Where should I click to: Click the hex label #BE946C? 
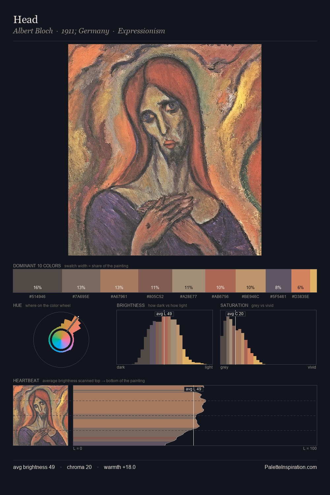pyautogui.click(x=250, y=297)
